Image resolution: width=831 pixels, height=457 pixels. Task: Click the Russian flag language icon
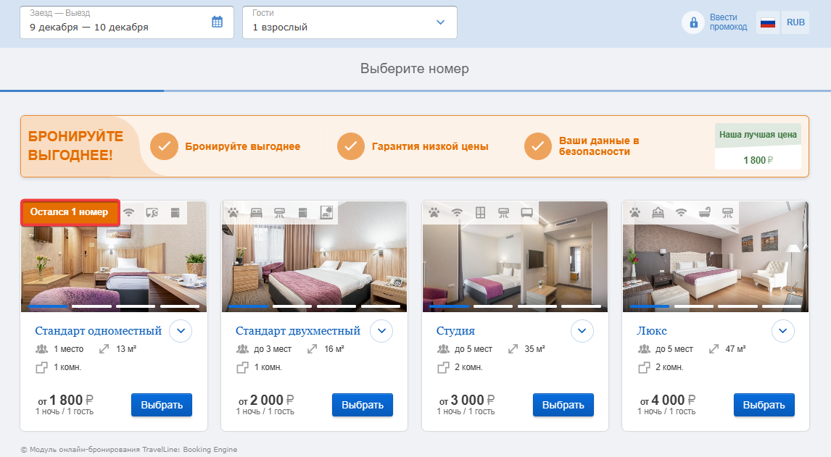(x=767, y=22)
